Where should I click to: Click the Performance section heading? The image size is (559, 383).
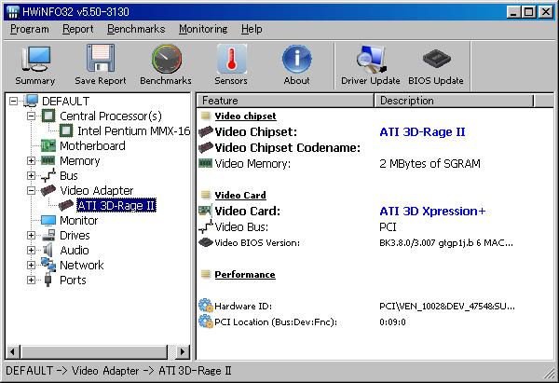tap(245, 275)
